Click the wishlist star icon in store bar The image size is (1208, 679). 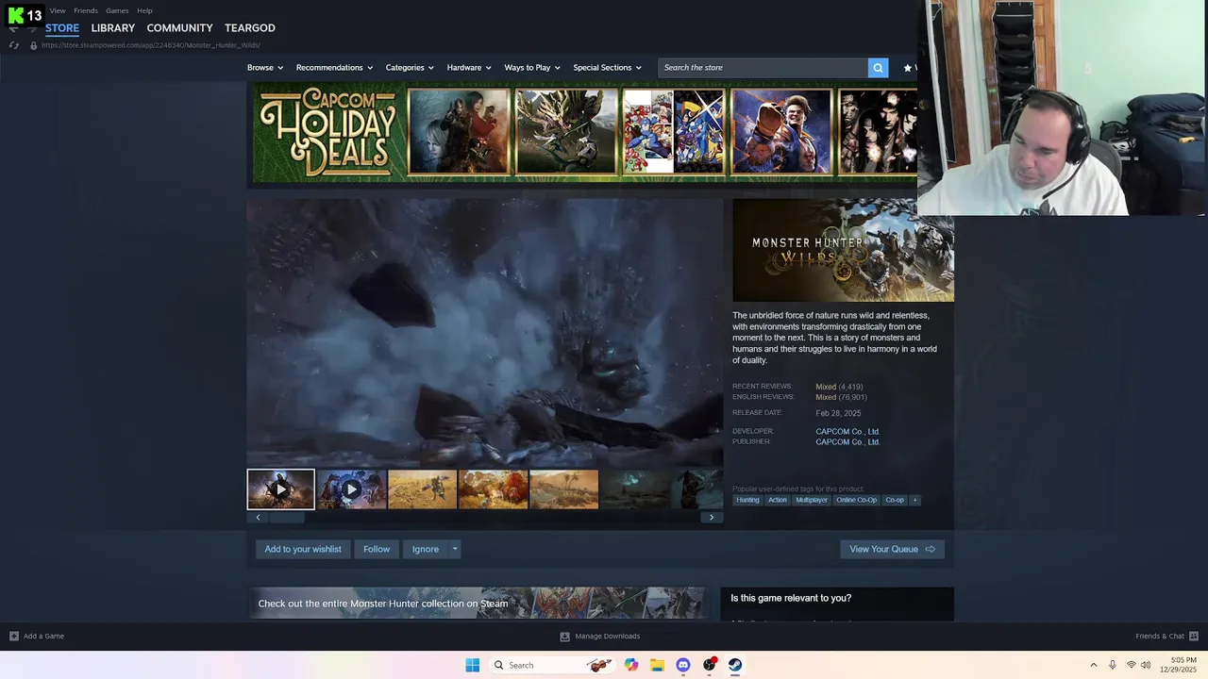[x=908, y=68]
